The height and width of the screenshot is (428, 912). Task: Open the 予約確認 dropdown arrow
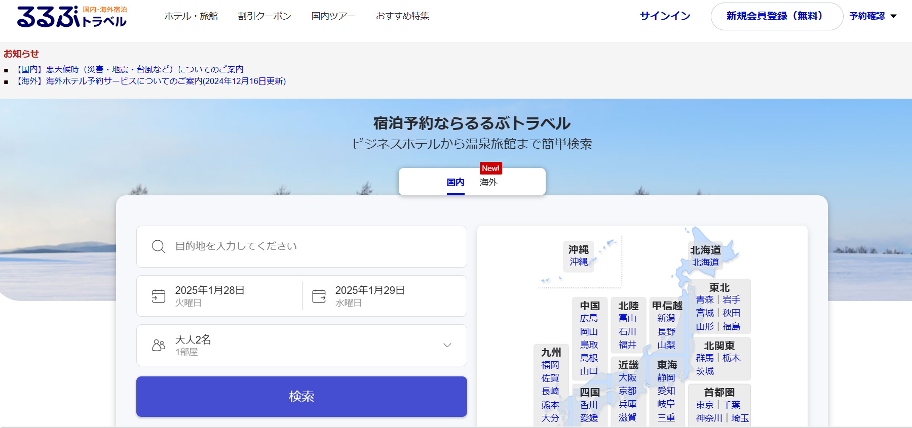pos(894,16)
